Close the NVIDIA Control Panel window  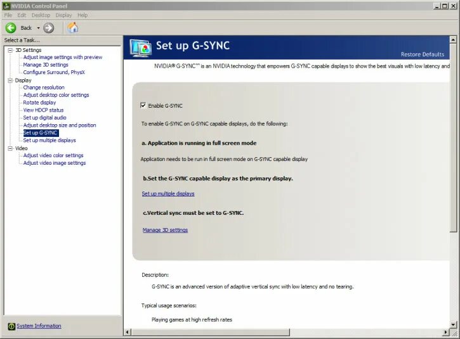point(452,6)
